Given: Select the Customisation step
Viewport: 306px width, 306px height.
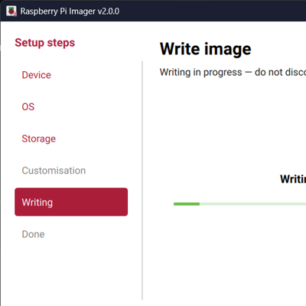Looking at the screenshot, I should pyautogui.click(x=54, y=171).
